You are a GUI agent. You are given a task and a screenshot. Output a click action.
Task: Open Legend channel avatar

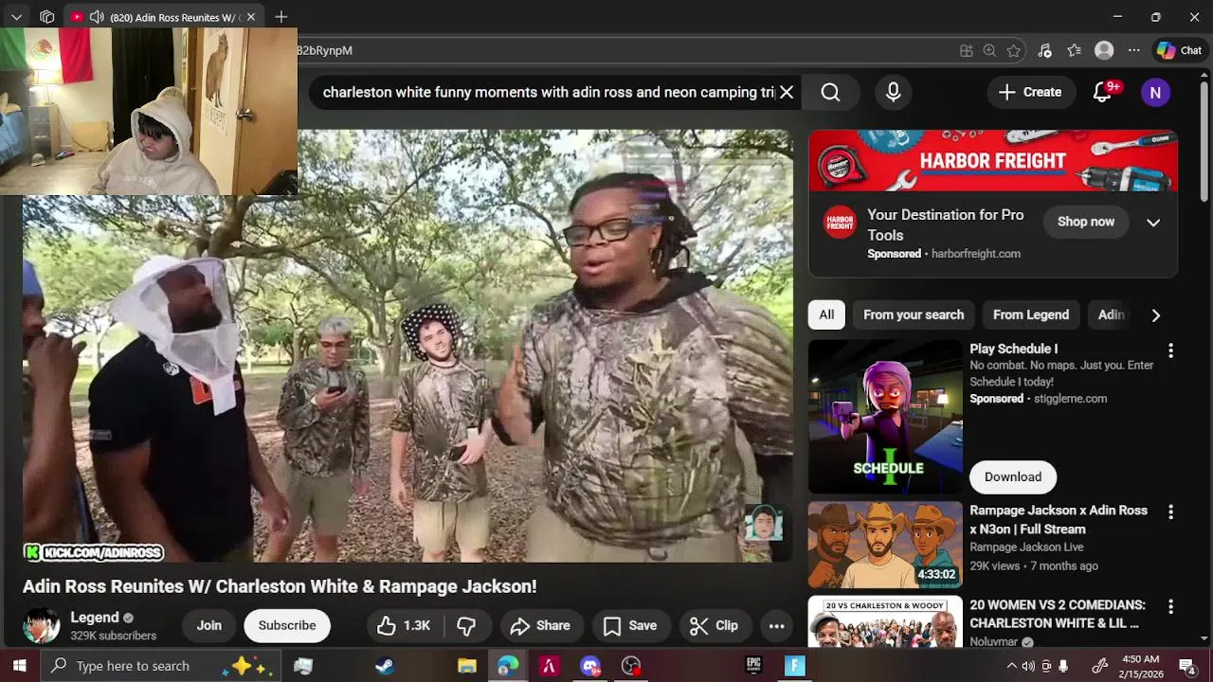(41, 625)
